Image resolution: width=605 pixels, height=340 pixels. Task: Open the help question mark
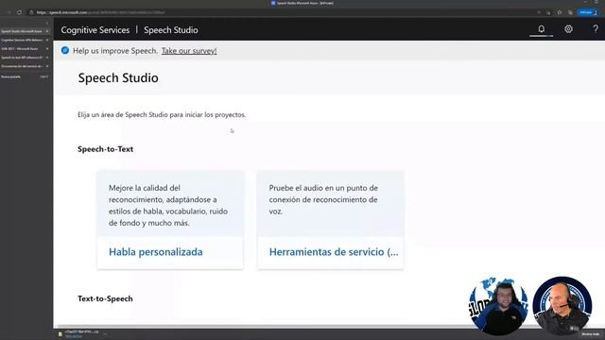click(596, 29)
